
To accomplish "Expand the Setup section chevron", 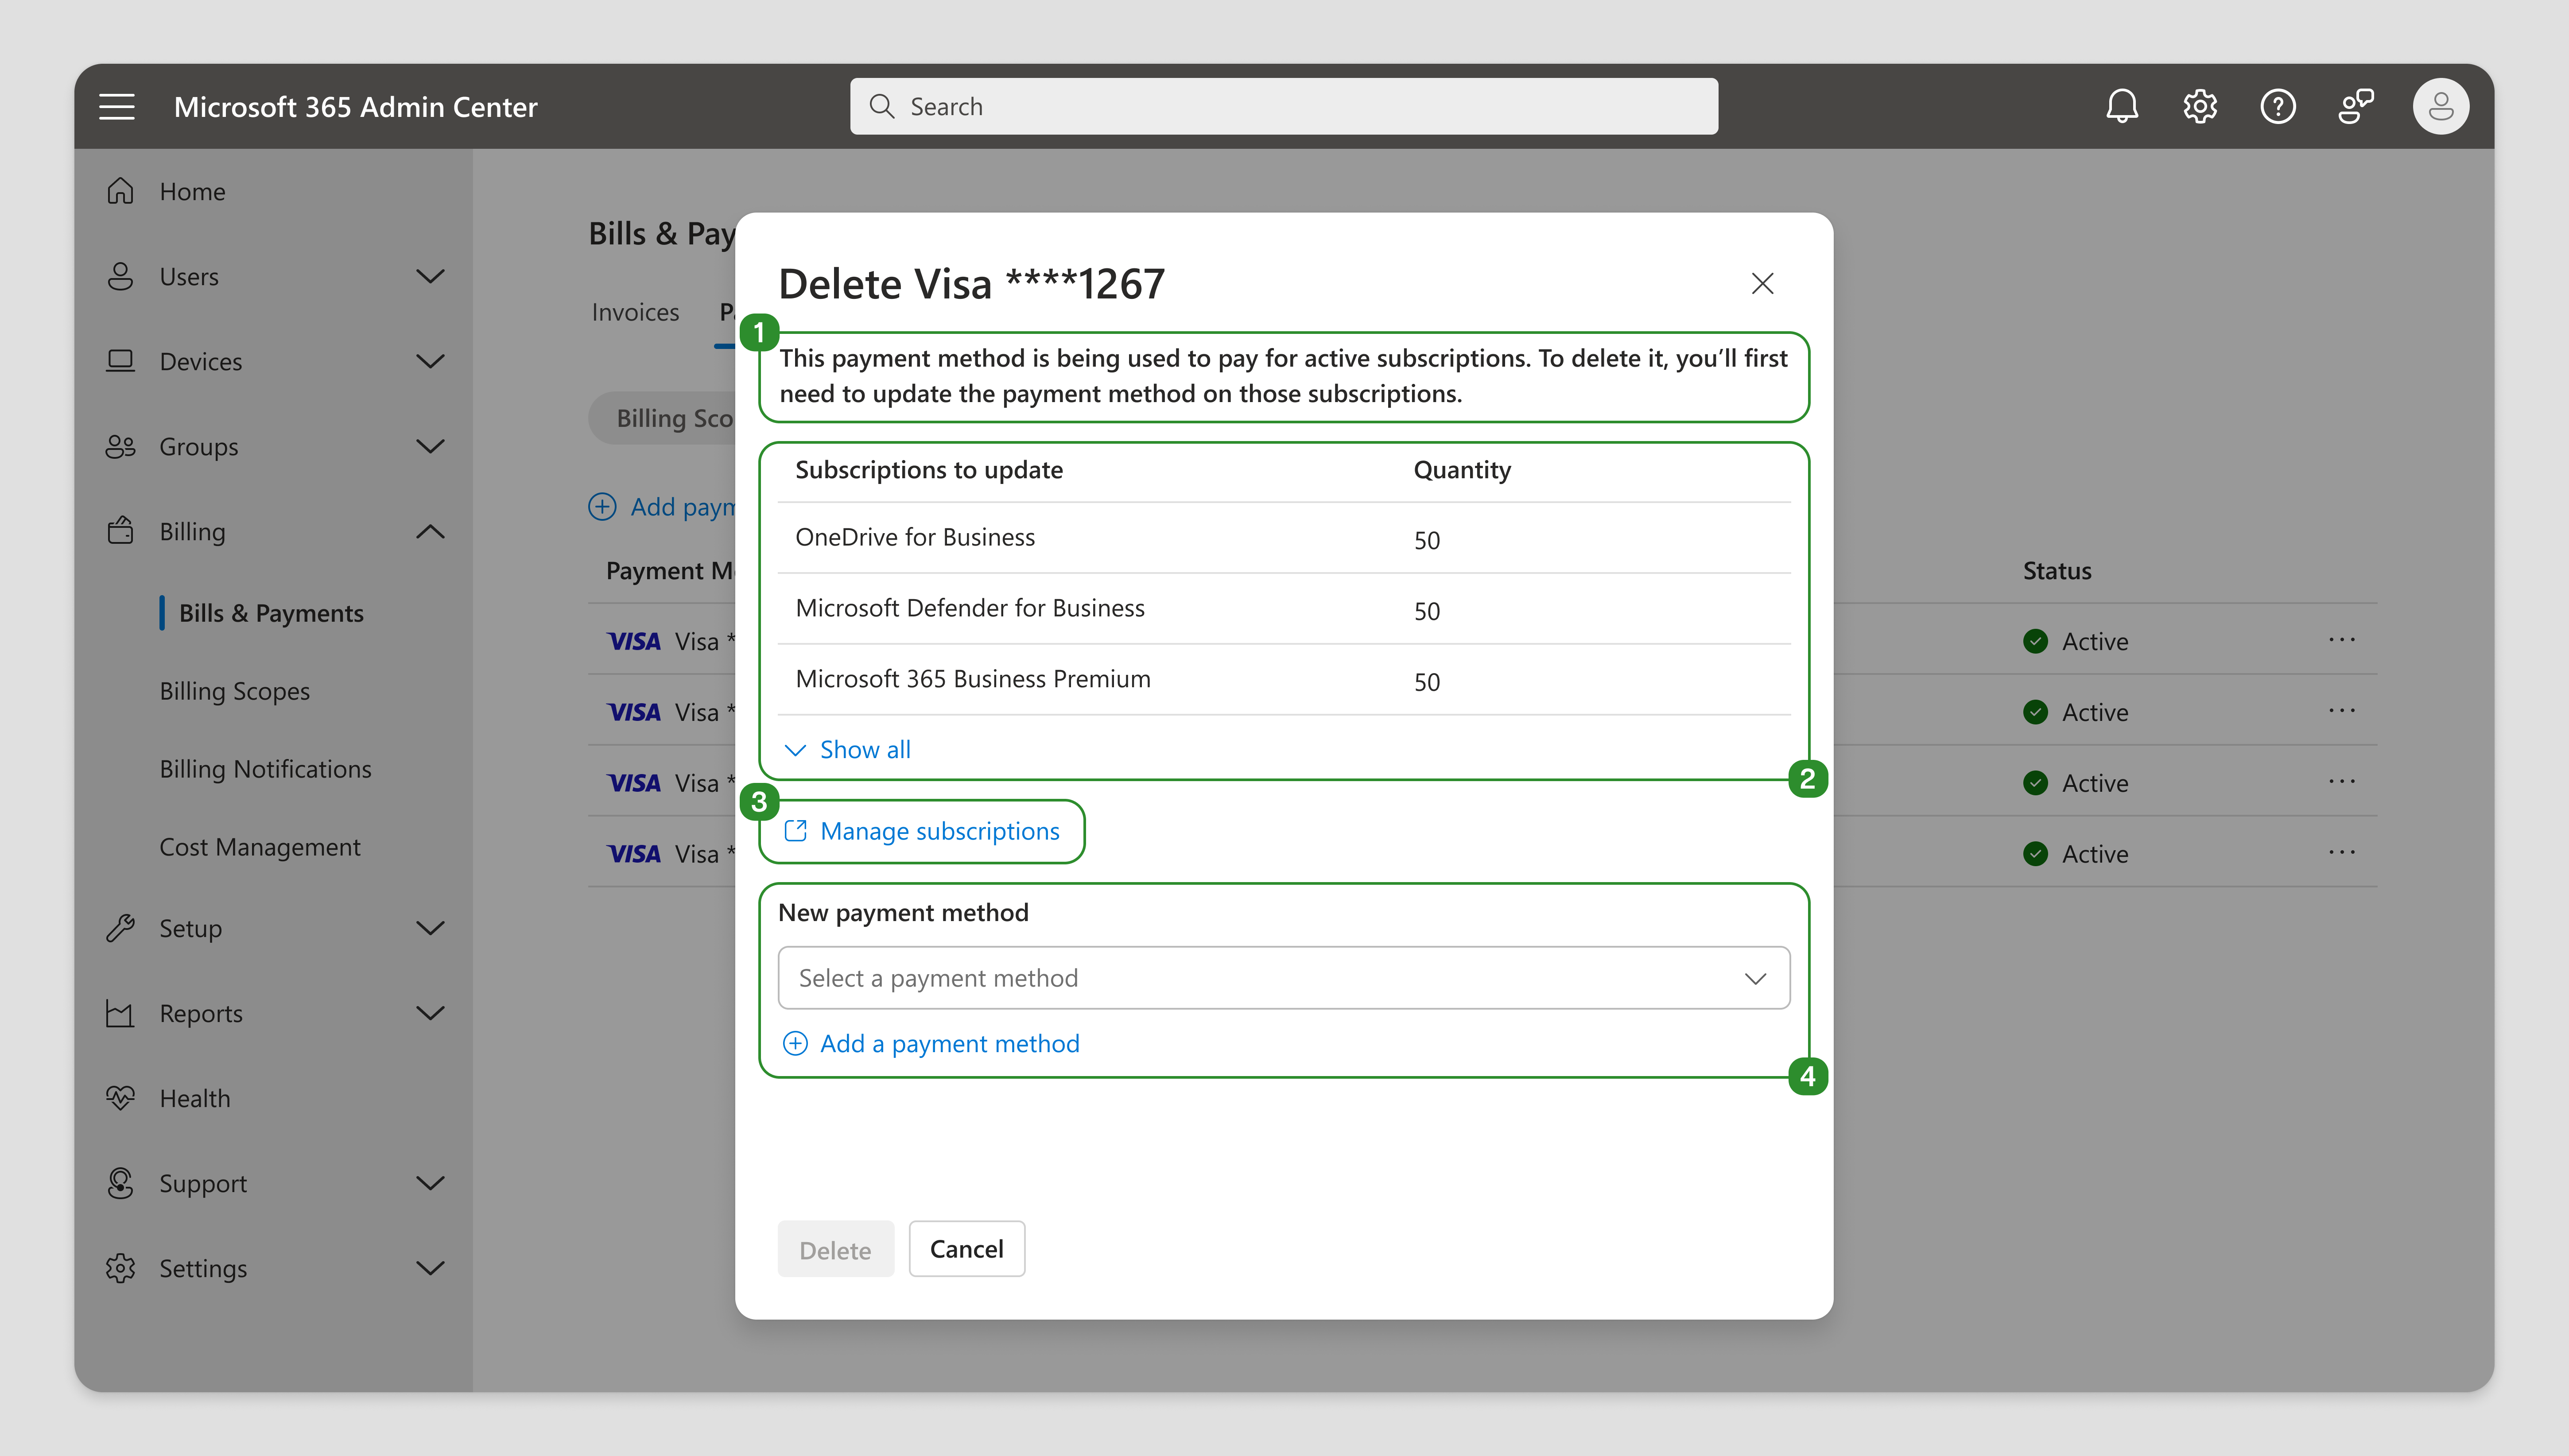I will pyautogui.click(x=430, y=928).
